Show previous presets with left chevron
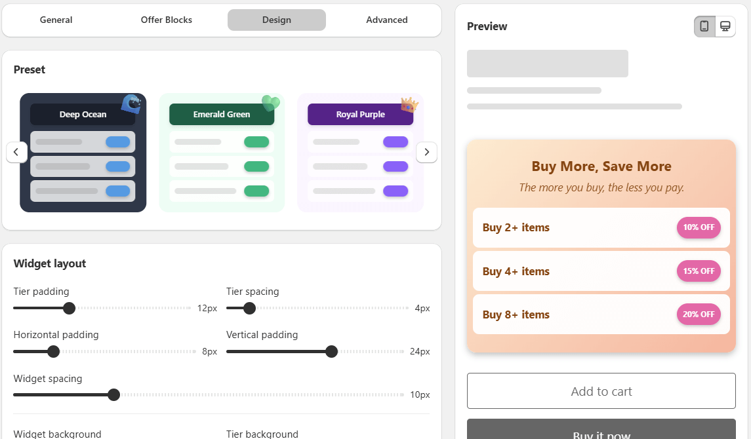The height and width of the screenshot is (439, 751). [x=16, y=152]
